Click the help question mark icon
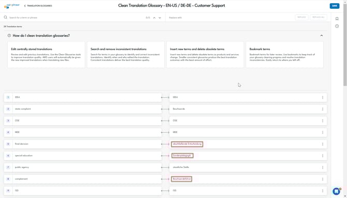Screen dimensions: 347x198 coord(9,36)
